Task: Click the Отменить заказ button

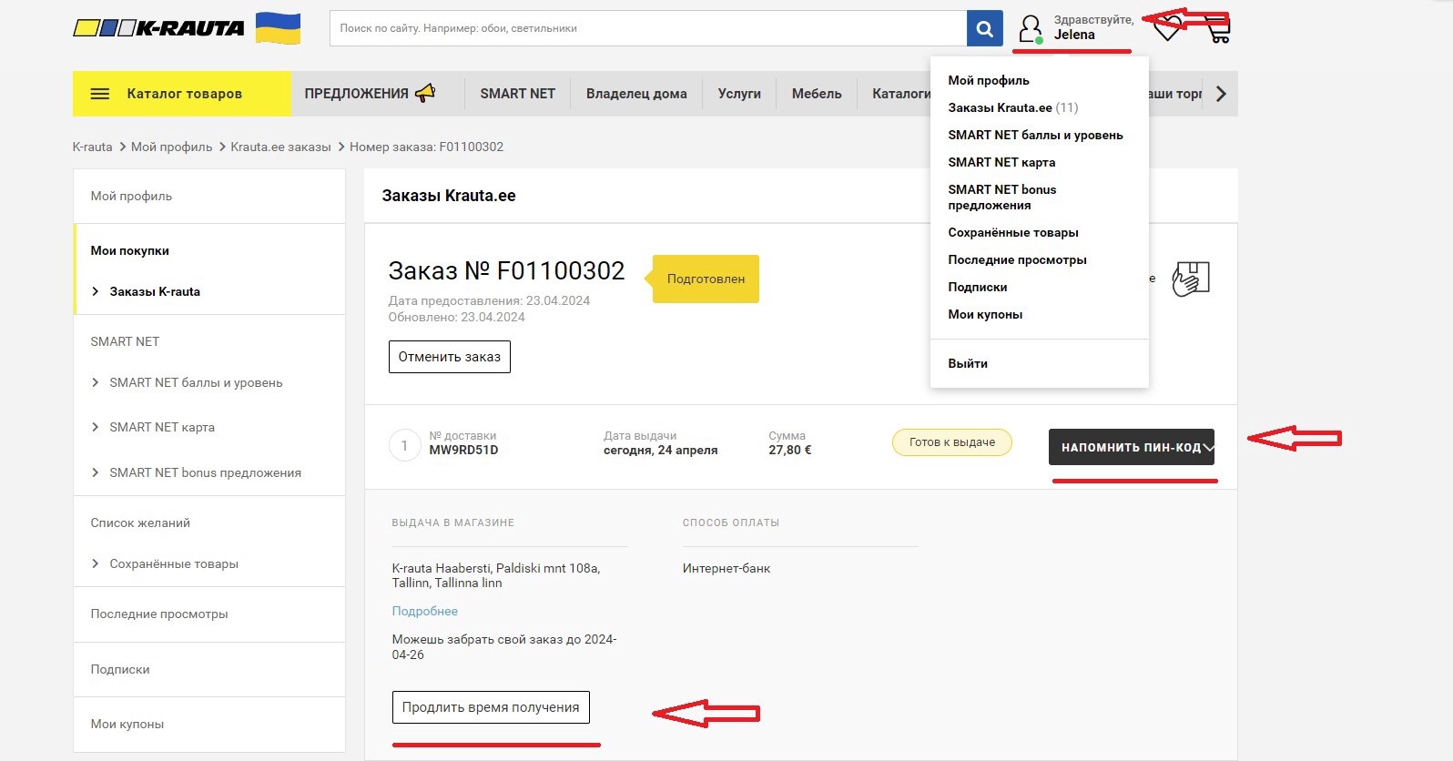Action: [x=450, y=357]
